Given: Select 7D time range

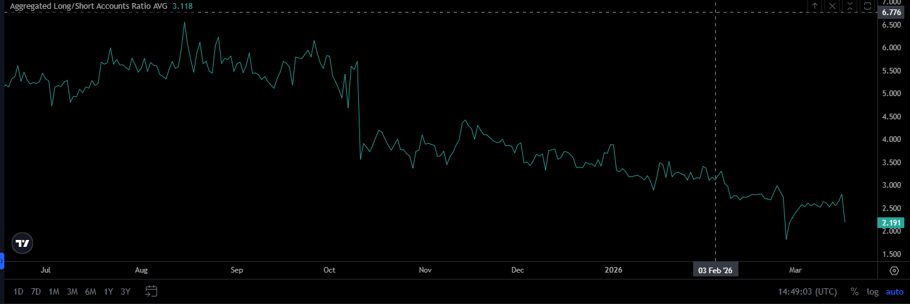Looking at the screenshot, I should pos(36,291).
